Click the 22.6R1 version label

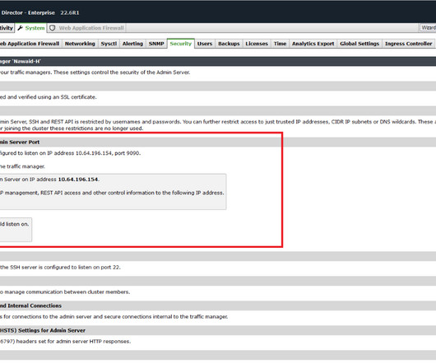coord(70,13)
